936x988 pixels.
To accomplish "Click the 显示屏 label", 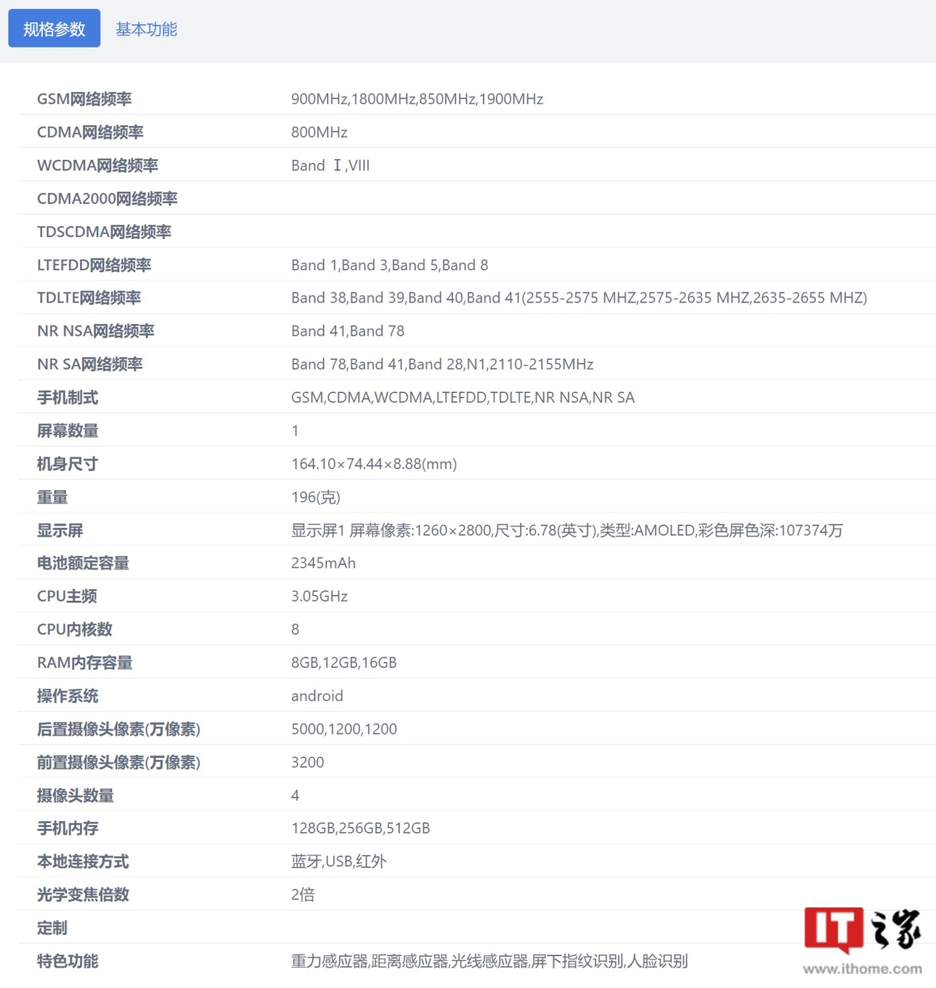I will click(60, 530).
